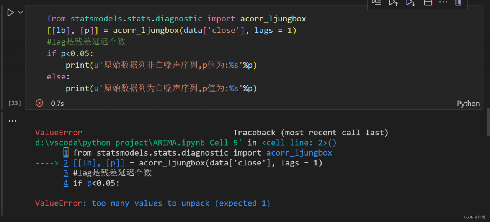Click the execution count [23] label

click(x=14, y=103)
